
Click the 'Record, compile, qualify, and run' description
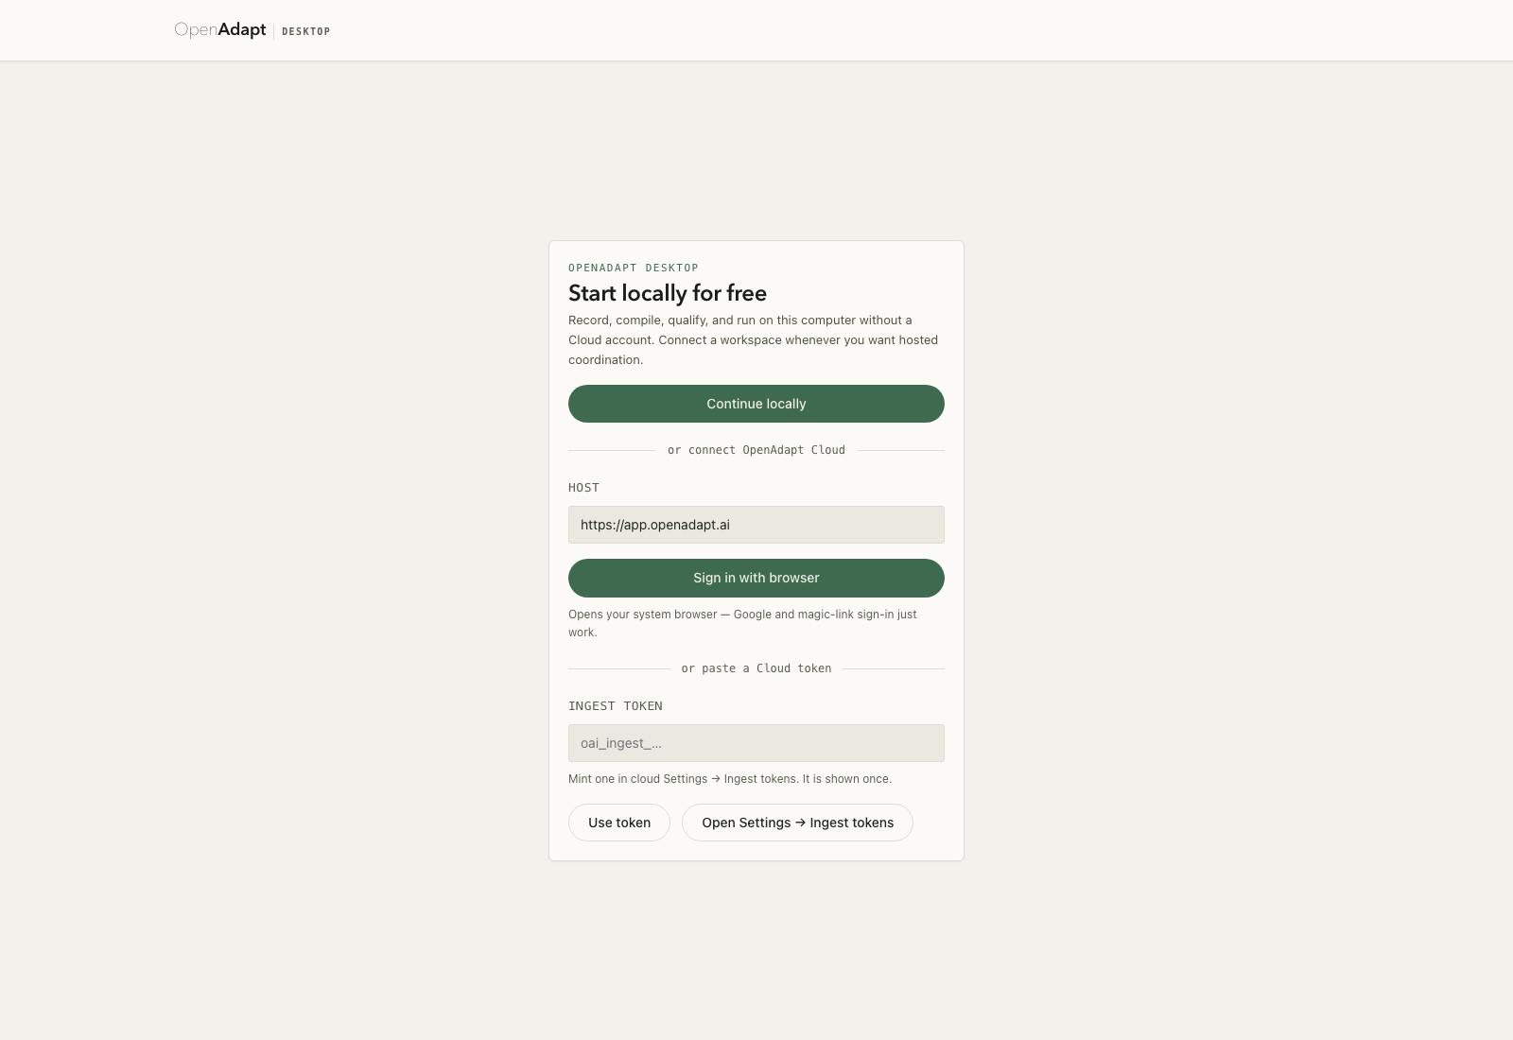pyautogui.click(x=754, y=340)
